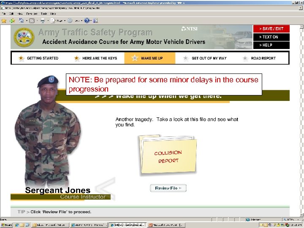Click the Review File button
Viewport: 304px width, 228px height.
coord(168,188)
